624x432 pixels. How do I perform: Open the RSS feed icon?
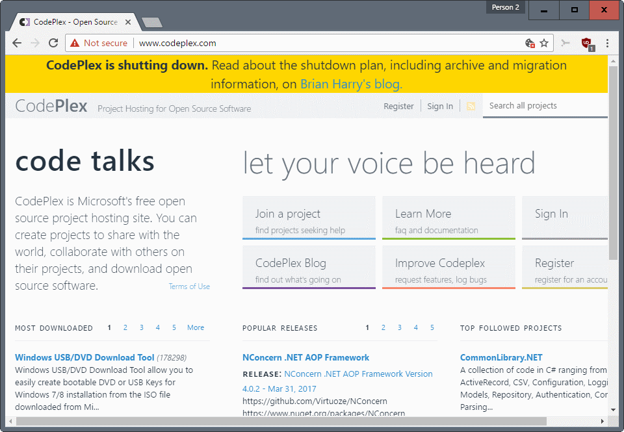(471, 106)
